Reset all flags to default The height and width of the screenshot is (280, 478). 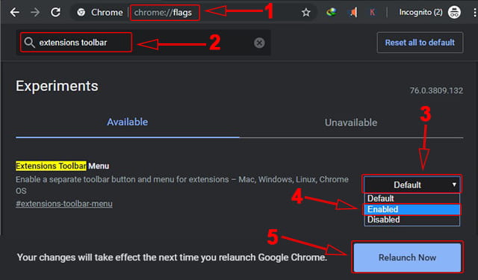tap(420, 43)
